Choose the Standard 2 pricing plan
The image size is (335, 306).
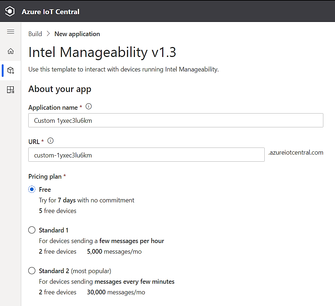[x=32, y=271]
